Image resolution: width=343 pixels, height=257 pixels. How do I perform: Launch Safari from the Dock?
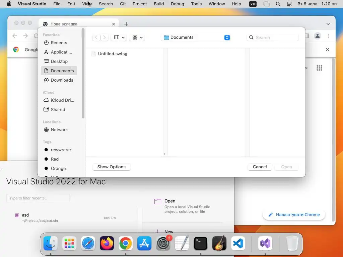pos(88,243)
